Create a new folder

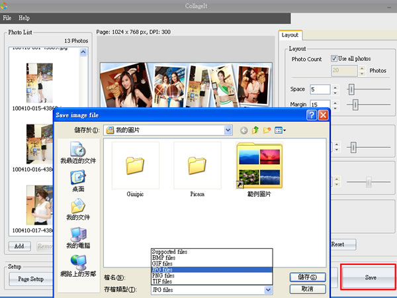click(x=267, y=130)
